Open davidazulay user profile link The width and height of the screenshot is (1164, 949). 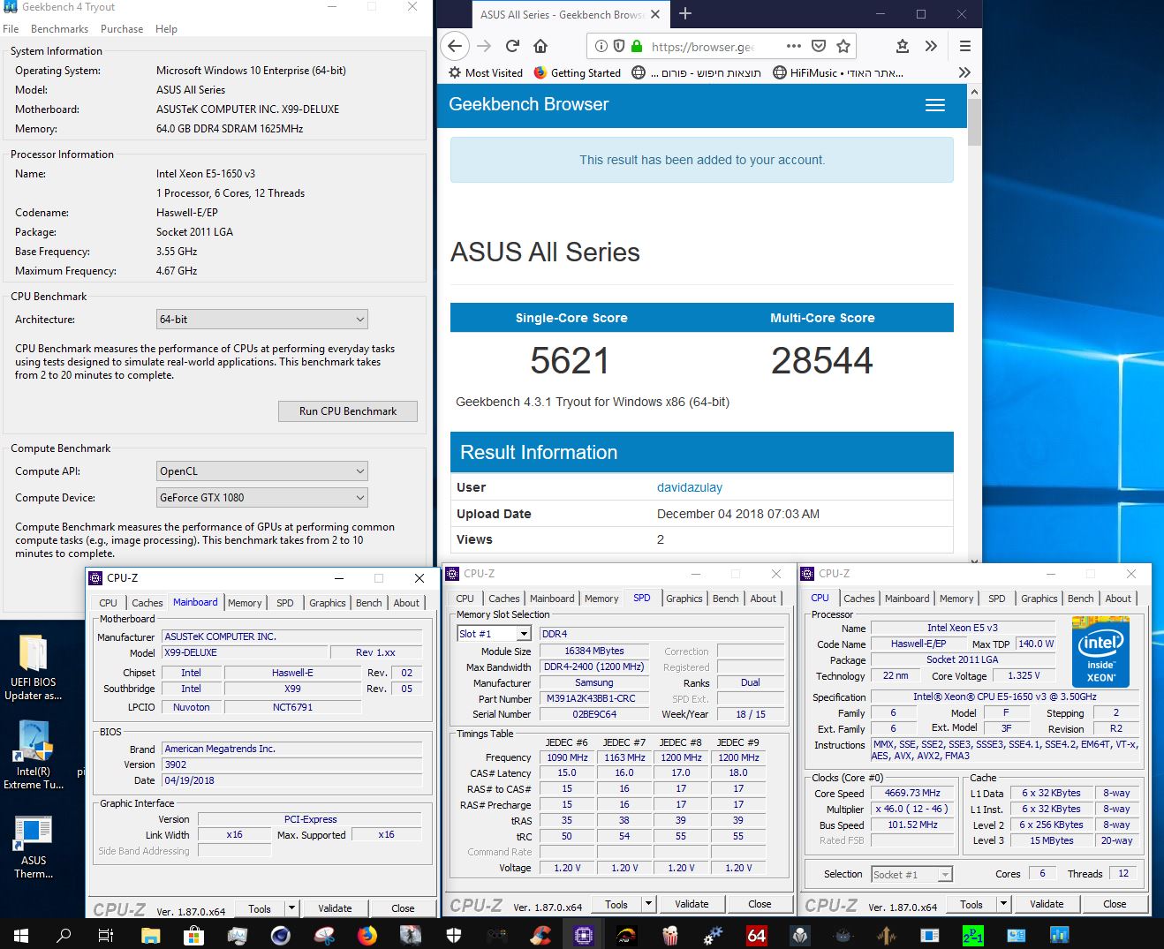coord(690,487)
